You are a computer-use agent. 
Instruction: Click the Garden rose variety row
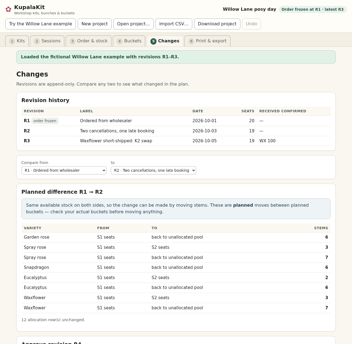click(176, 237)
